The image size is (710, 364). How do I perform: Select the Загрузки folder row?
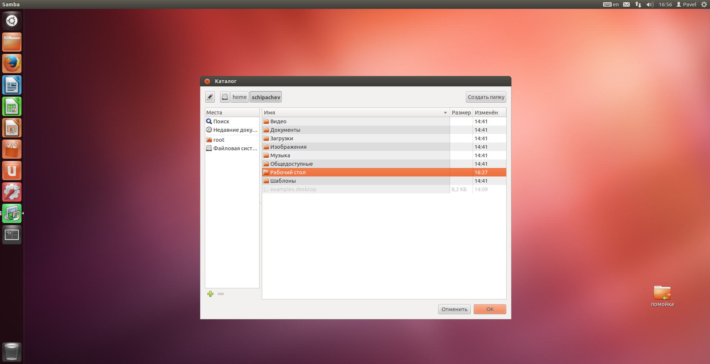pos(384,138)
